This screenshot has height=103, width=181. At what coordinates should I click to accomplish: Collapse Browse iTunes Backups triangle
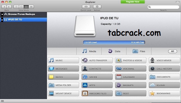pos(2,14)
